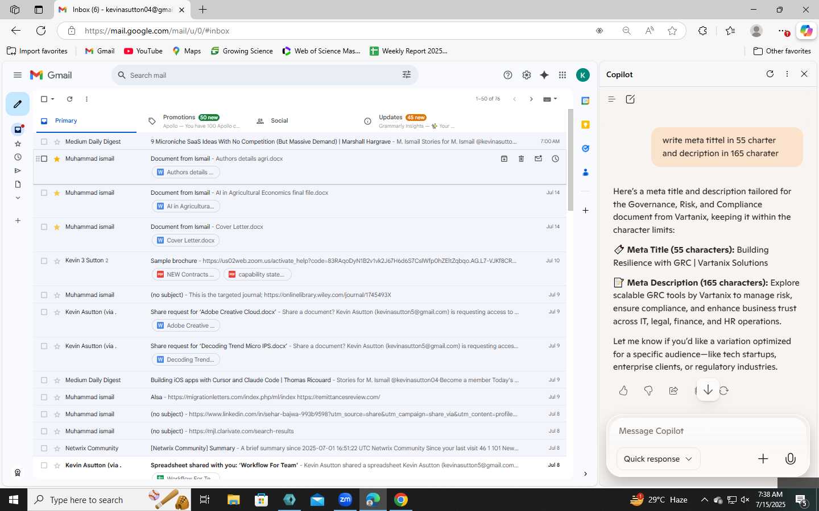Open Gmail Support help icon
Screen dimensions: 819x511
508,75
